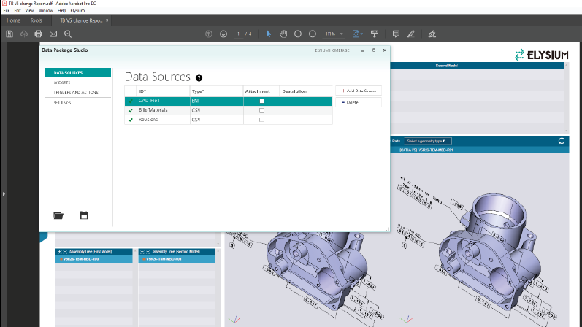Open the Select a geometry type dropdown

(427, 140)
